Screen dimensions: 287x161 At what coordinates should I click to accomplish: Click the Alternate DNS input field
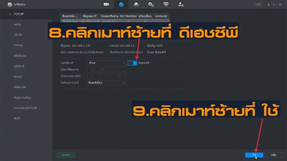tap(107, 76)
